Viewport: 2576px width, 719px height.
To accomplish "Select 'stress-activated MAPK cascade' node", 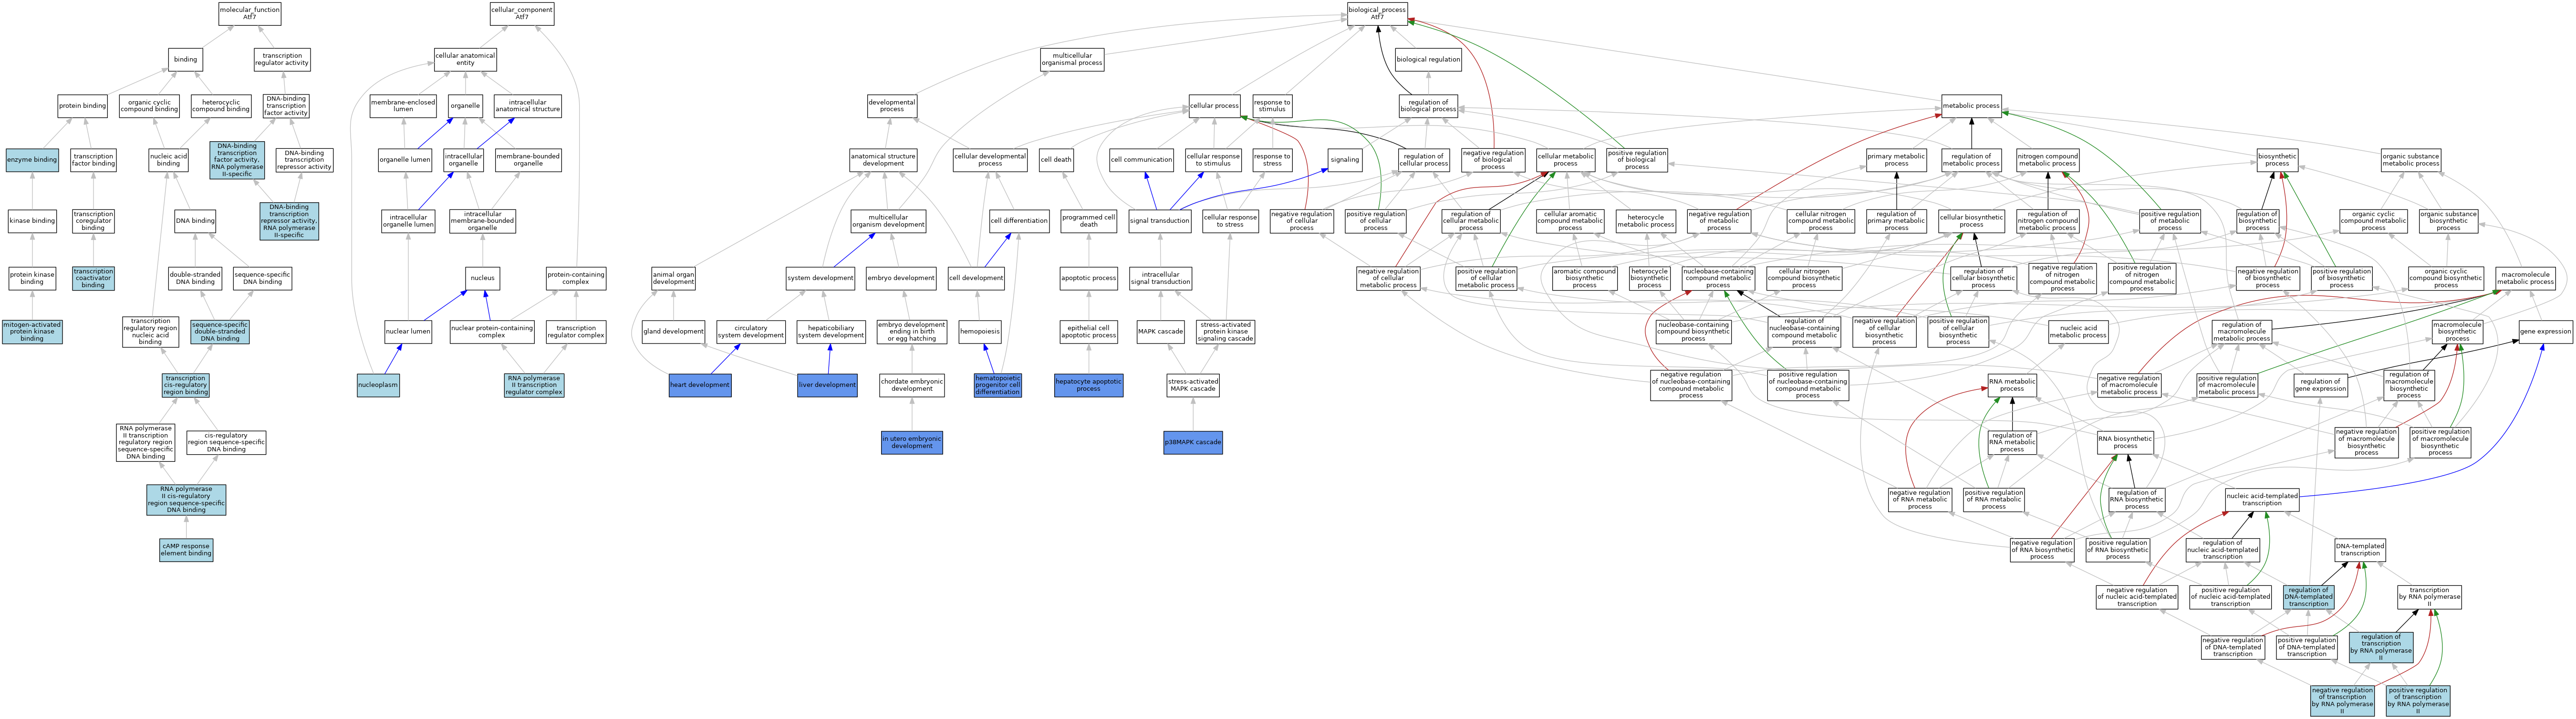I will 1193,386.
